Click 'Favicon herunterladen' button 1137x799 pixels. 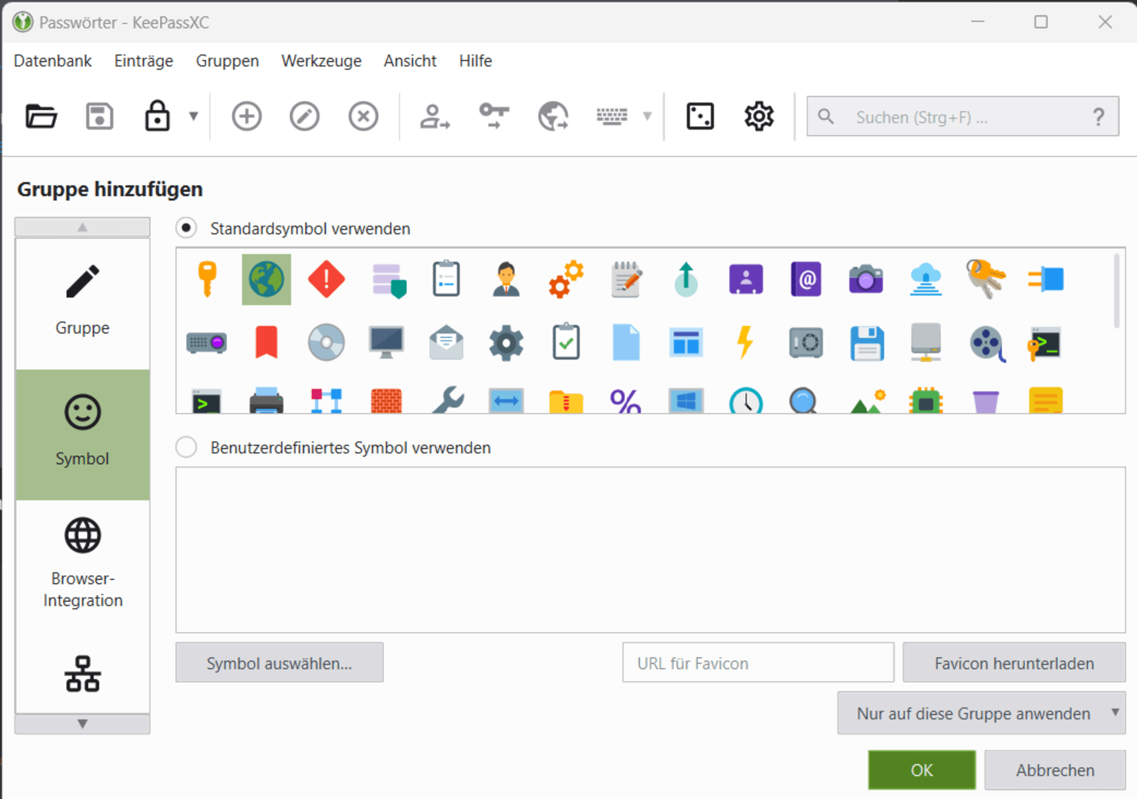coord(1014,663)
